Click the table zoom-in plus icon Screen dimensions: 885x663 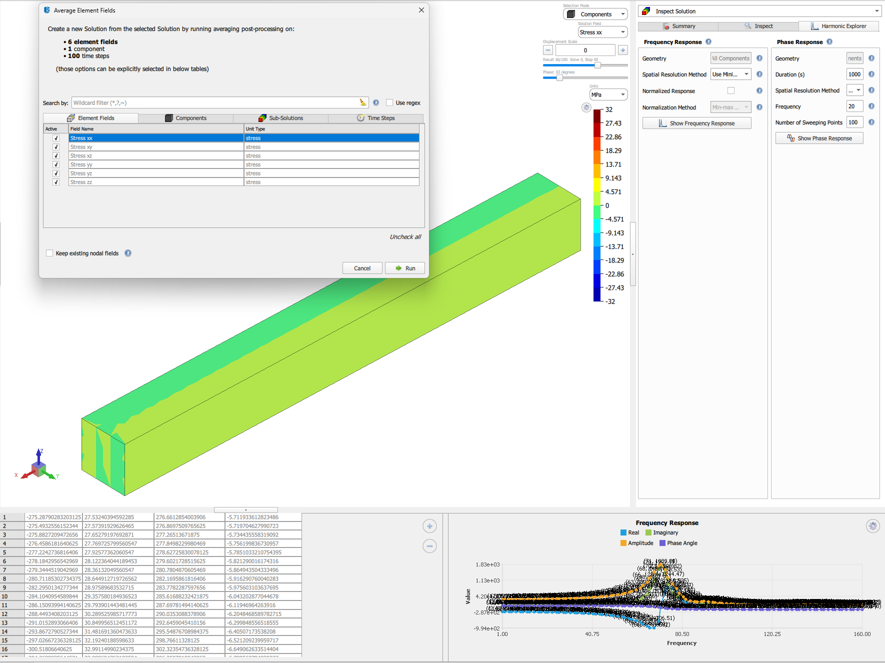(x=429, y=526)
